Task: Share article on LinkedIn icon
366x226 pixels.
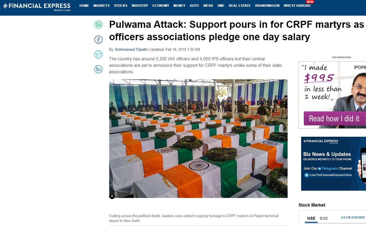Action: point(98,69)
